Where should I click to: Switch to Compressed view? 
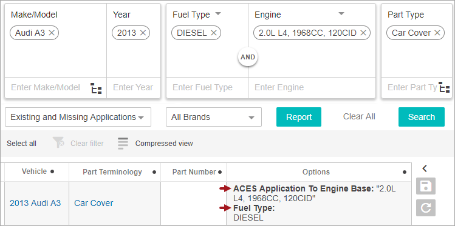click(156, 144)
